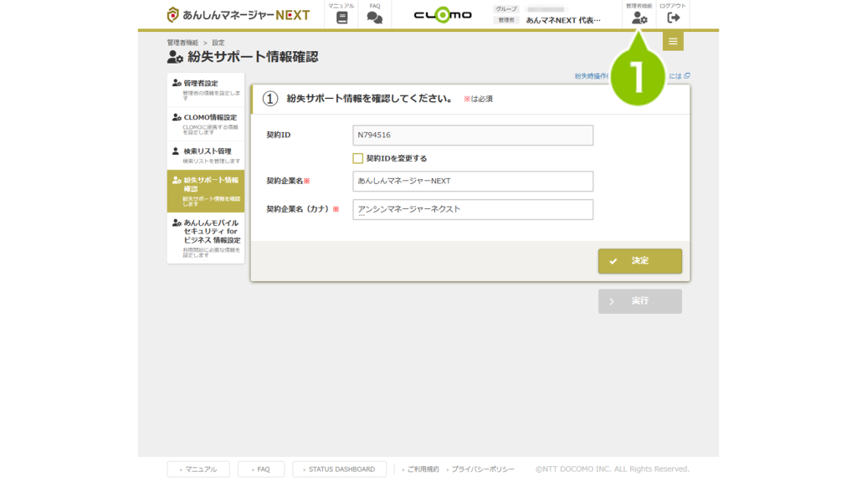Viewport: 857px width, 482px height.
Task: Click the 実行 execute button
Action: pos(639,301)
